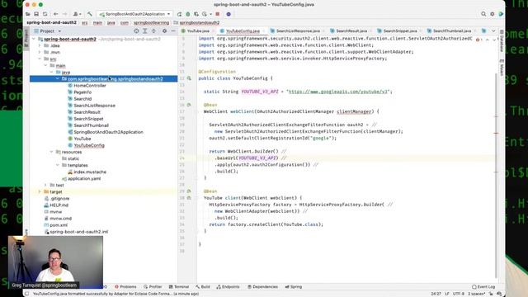Navigate Back using the left arrow icon

pos(56,14)
